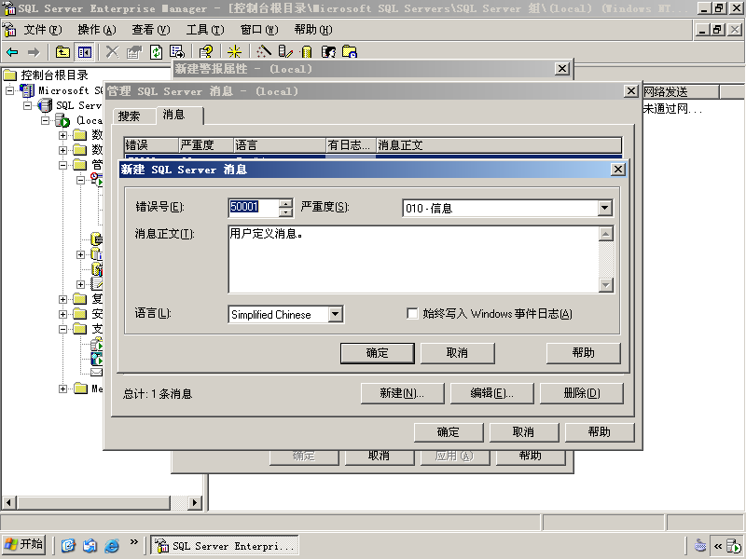Screen dimensions: 746x559
Task: Click the 新建(N)... button
Action: (x=402, y=393)
